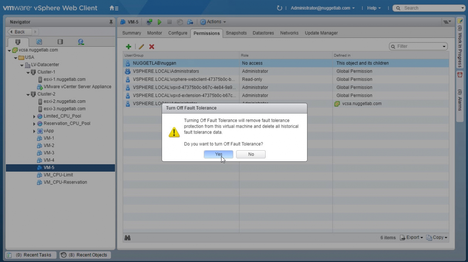
Task: Open the Networking inventory view icon
Action: (81, 42)
